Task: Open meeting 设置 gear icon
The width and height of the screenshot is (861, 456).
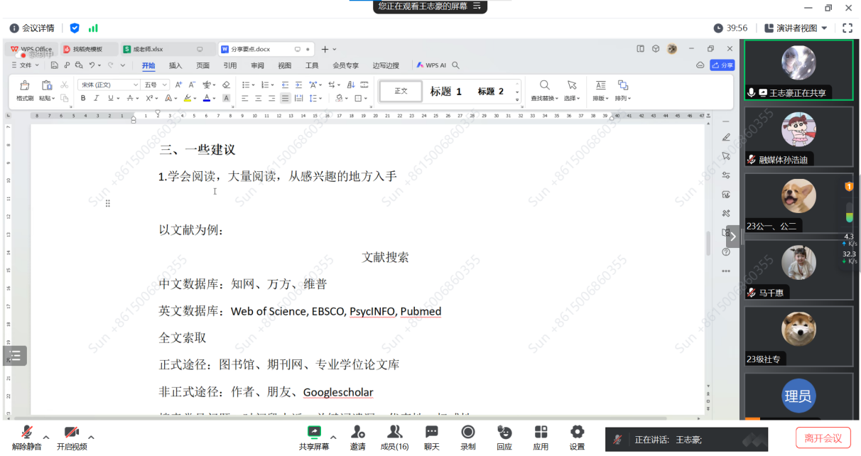Action: tap(577, 437)
